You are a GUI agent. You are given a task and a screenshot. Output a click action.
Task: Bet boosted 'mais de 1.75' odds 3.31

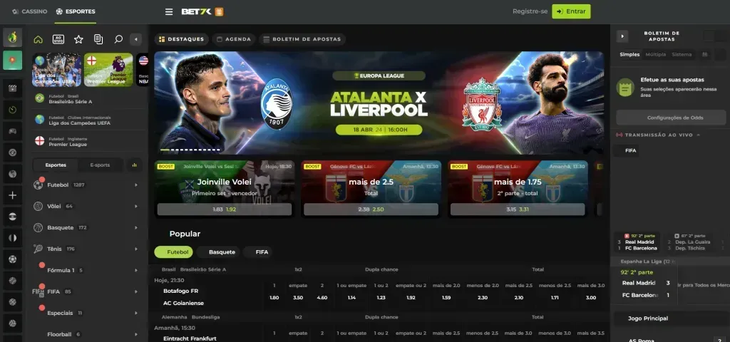pyautogui.click(x=518, y=209)
